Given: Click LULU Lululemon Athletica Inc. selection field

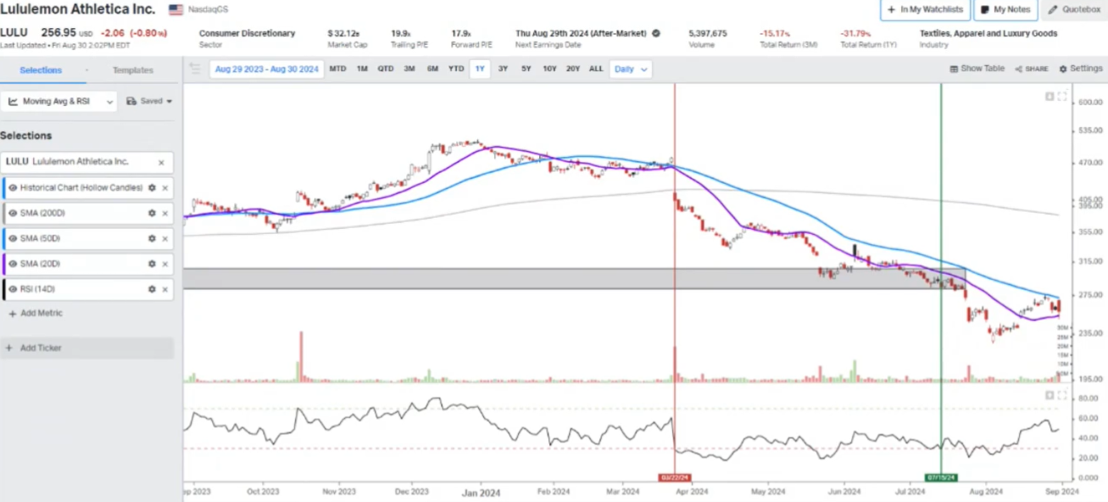Looking at the screenshot, I should 86,162.
